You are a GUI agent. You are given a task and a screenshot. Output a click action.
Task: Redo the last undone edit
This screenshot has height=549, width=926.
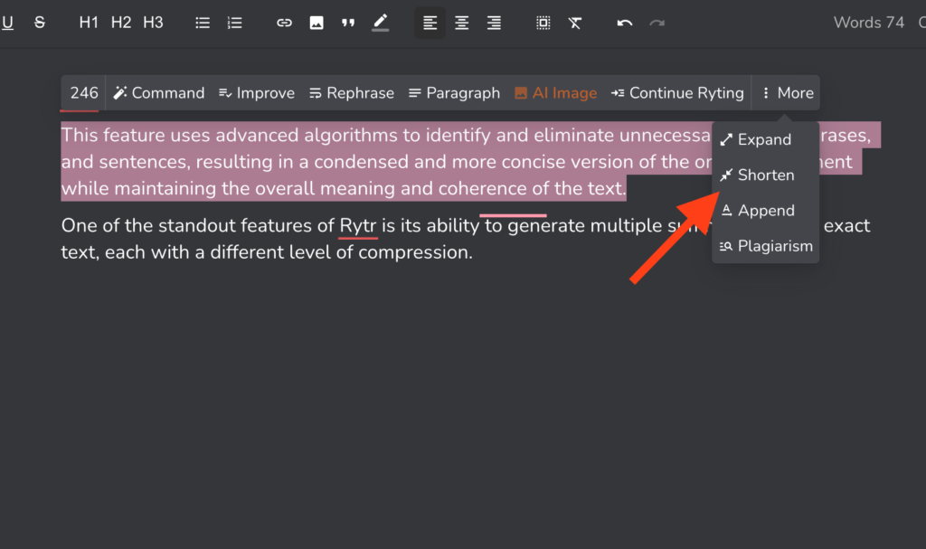click(657, 22)
